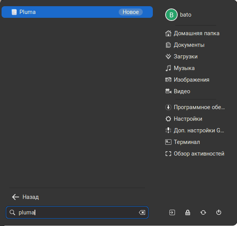
Task: Clear the search field text
Action: click(142, 212)
